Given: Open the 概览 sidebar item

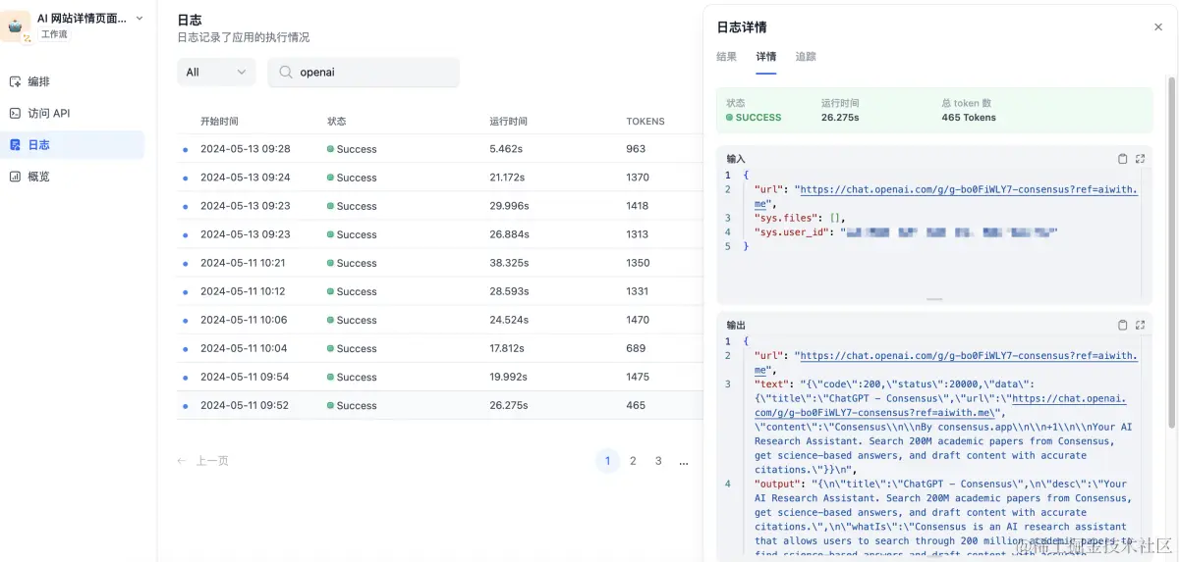Looking at the screenshot, I should pyautogui.click(x=72, y=177).
